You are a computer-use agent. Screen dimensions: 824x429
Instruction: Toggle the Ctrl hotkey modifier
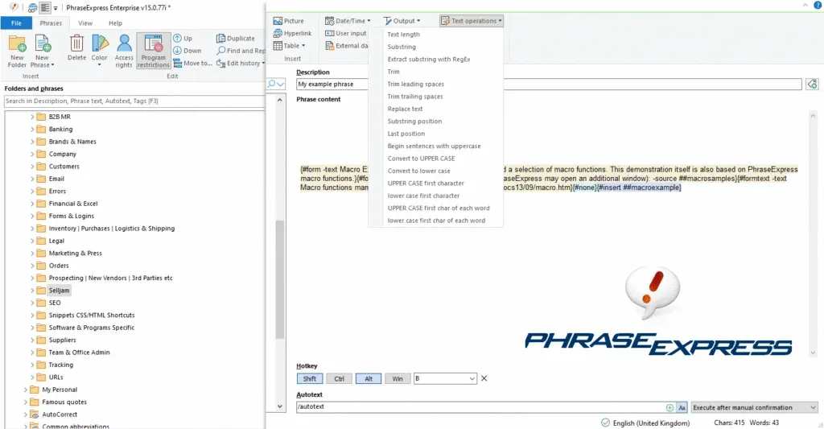point(339,378)
